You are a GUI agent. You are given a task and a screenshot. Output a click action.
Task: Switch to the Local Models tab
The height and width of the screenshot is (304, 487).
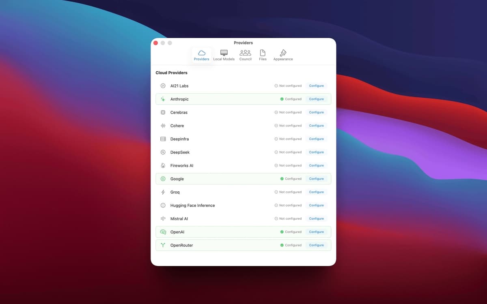point(224,55)
